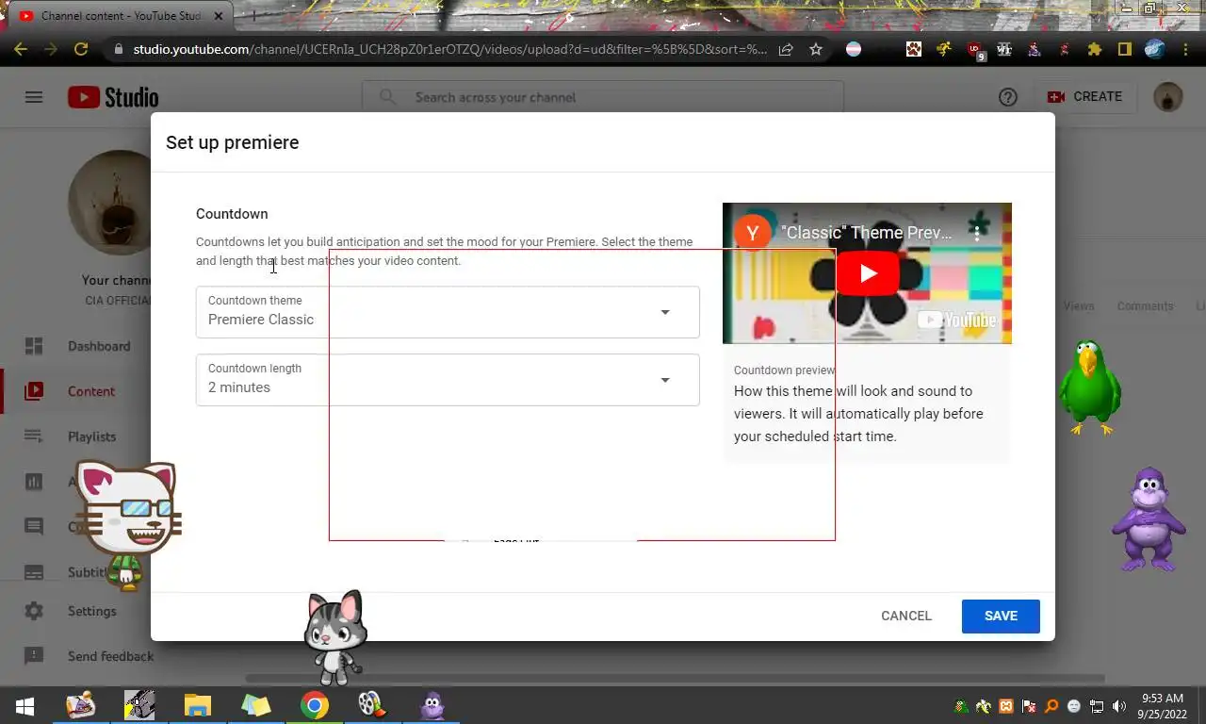
Task: Open the preview video's three-dot options
Action: pos(977,232)
